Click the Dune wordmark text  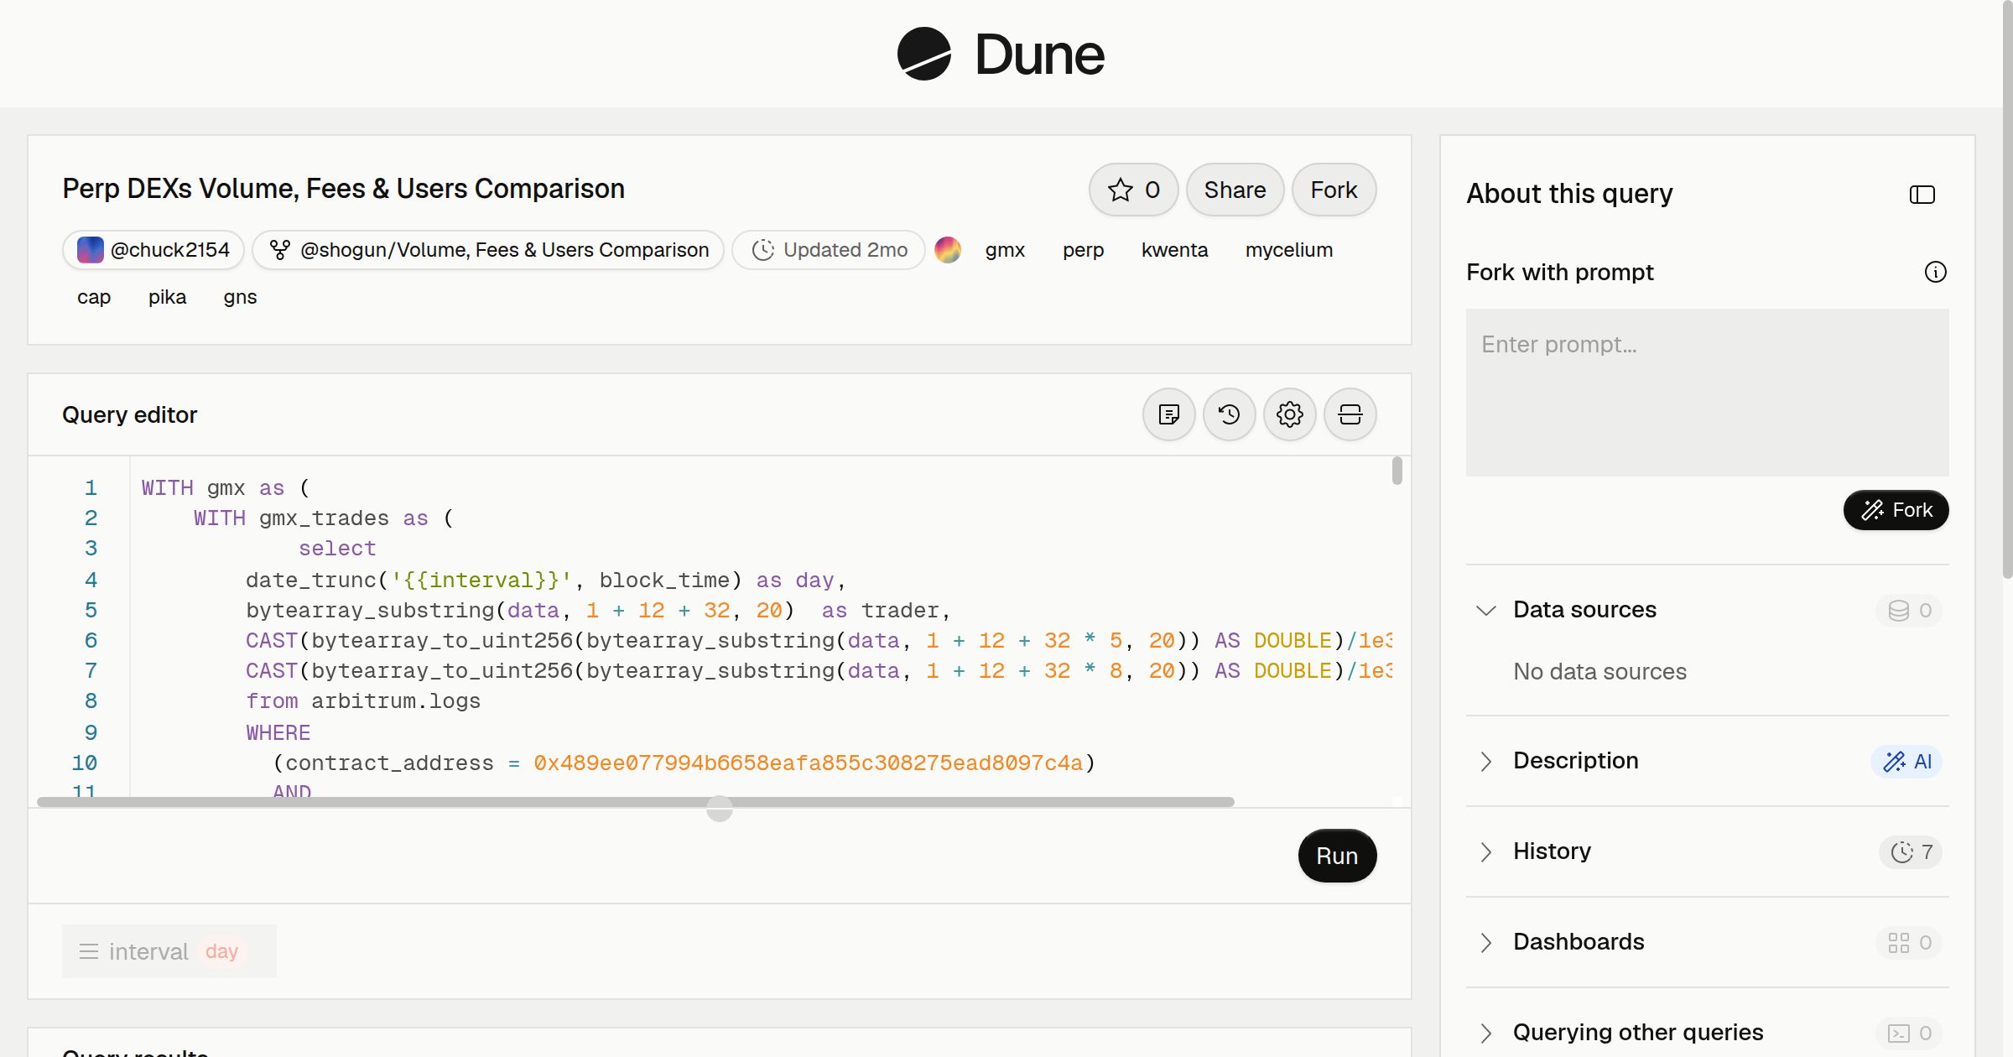pyautogui.click(x=1039, y=55)
